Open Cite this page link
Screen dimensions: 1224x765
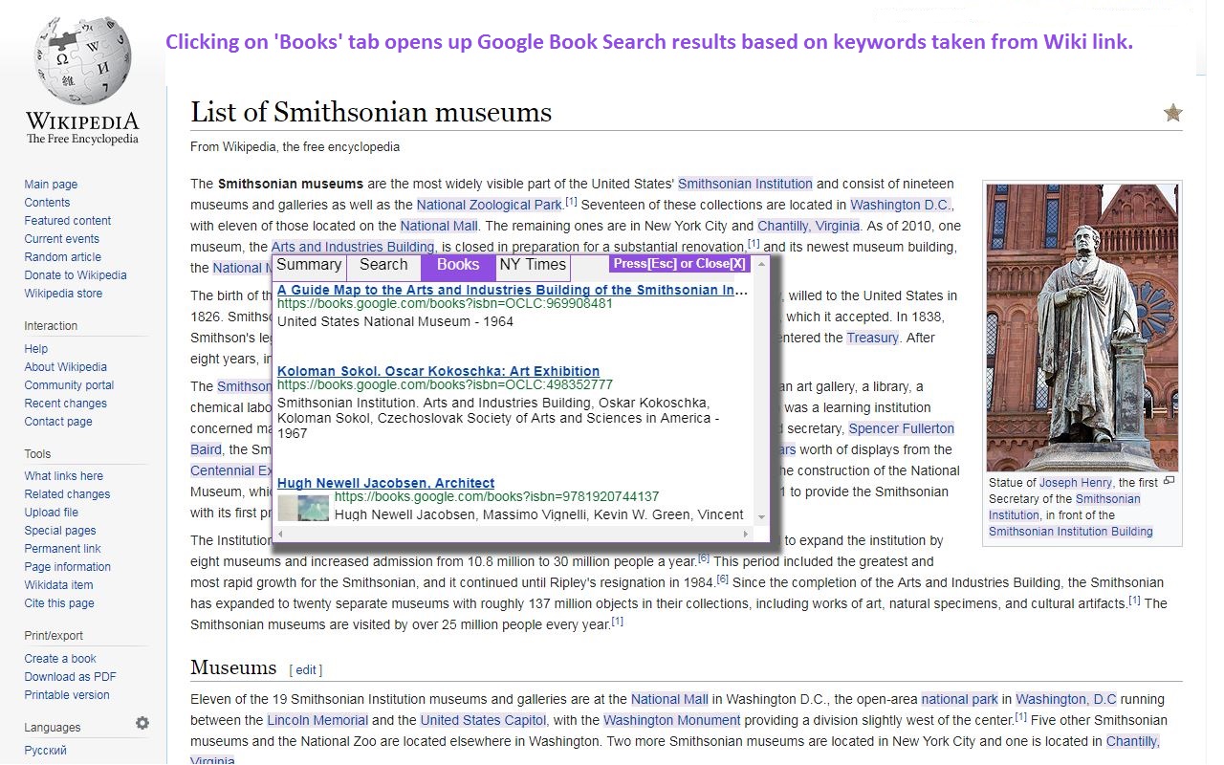59,603
